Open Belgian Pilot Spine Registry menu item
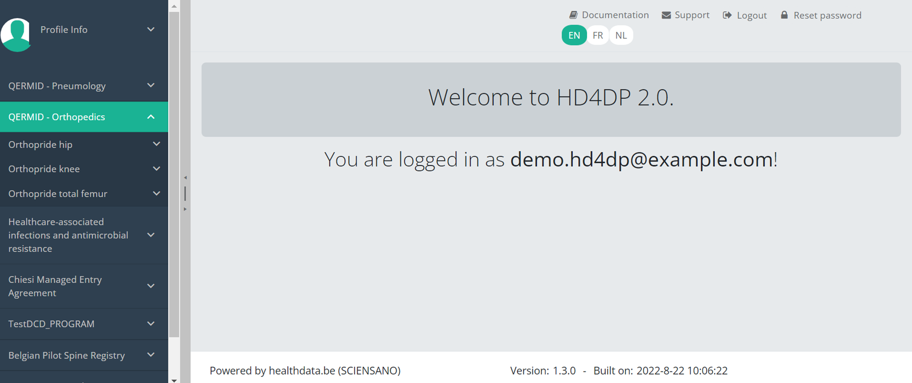 point(66,355)
